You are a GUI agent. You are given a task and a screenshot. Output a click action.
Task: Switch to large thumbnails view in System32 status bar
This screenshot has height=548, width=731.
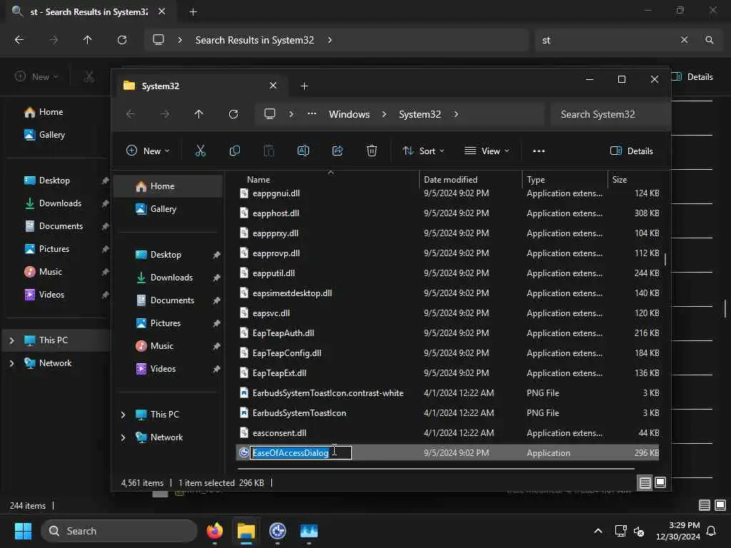[x=660, y=482]
